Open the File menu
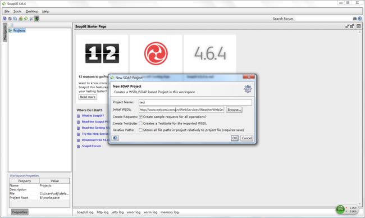Viewport: 365px width, 218px height. pos(7,11)
